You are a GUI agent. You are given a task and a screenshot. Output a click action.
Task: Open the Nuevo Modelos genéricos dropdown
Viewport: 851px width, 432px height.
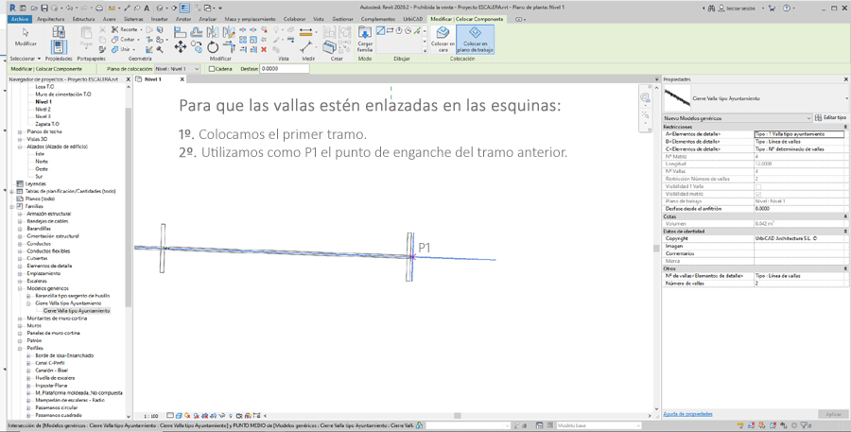(x=737, y=118)
